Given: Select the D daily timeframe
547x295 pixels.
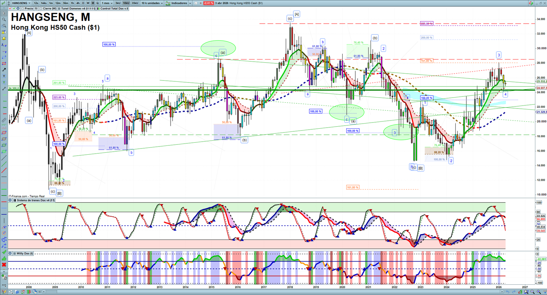Looking at the screenshot, I should pyautogui.click(x=83, y=3).
